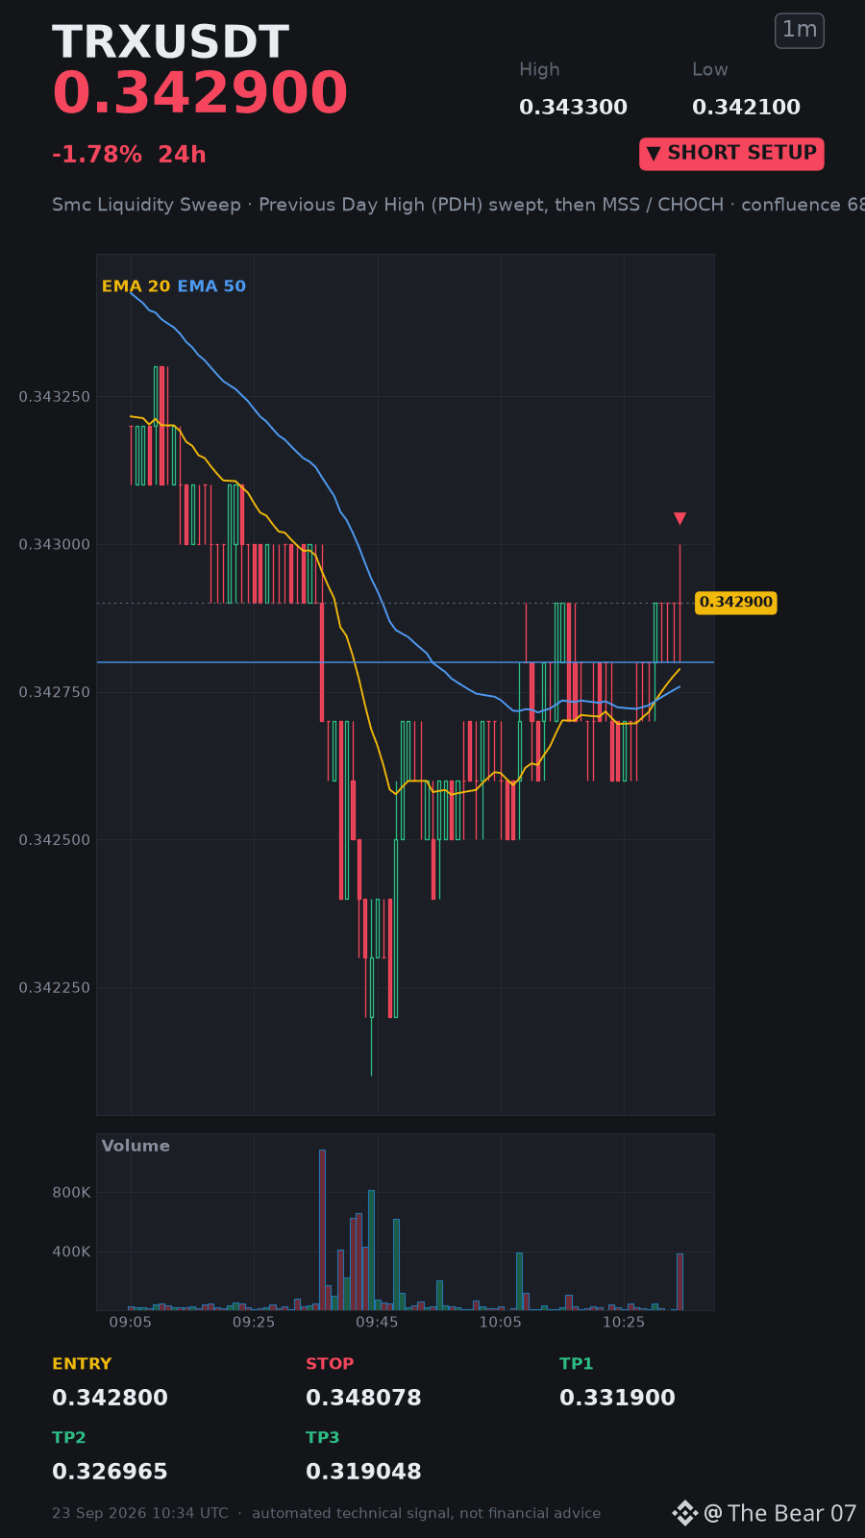Click the STOP value 0.348078
This screenshot has width=865, height=1538.
point(363,1398)
